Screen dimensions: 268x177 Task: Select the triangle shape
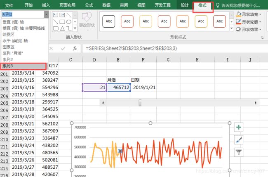(62, 28)
